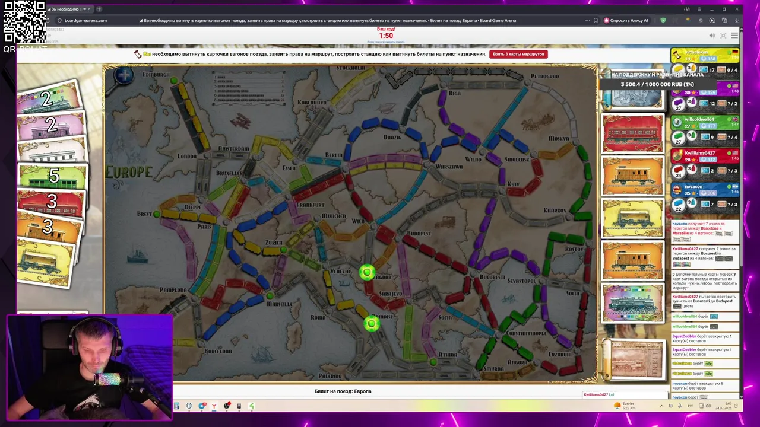Take the face-up yellow wagon card

(x=633, y=218)
